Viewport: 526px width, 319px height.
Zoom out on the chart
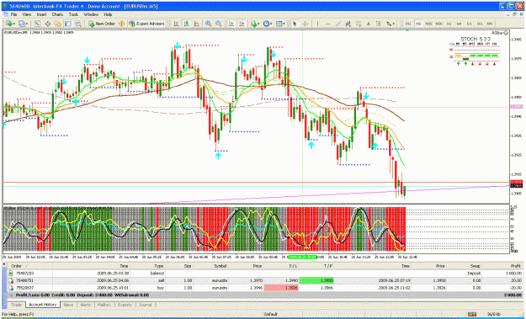pos(219,24)
